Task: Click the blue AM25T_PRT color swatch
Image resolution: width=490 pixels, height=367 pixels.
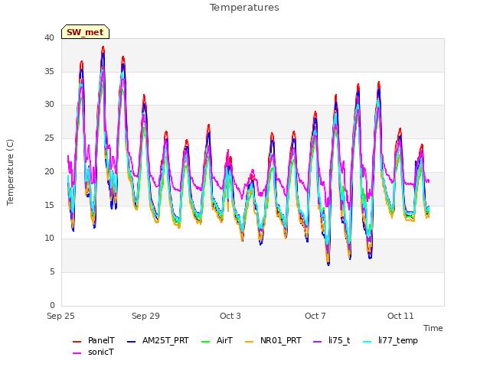Action: pos(131,342)
